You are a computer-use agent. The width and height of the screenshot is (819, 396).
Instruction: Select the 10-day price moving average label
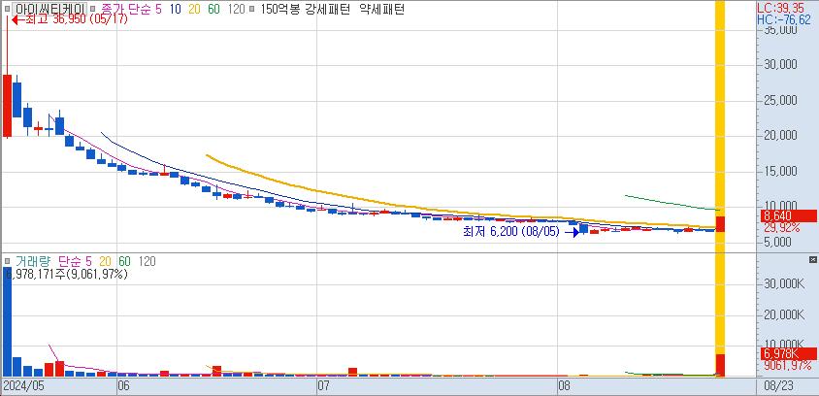(176, 9)
